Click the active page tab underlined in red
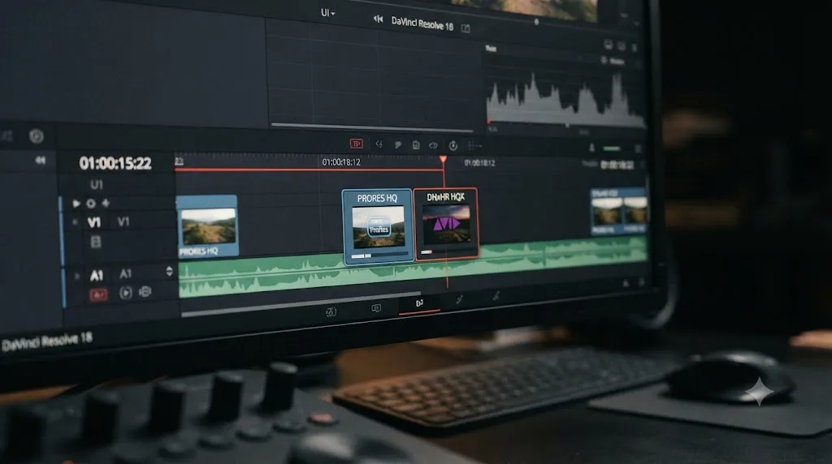 click(x=419, y=304)
